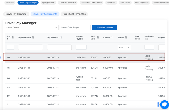The width and height of the screenshot is (169, 110).
Task: Select trip number 44 cell
Action: pos(8,78)
